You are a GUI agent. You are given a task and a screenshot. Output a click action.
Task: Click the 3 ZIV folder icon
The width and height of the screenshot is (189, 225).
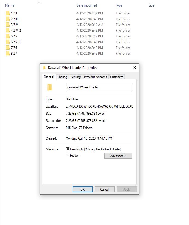coord(8,25)
